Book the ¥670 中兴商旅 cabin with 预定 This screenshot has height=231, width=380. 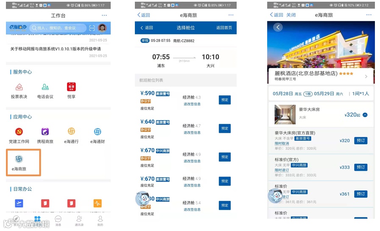coord(225,157)
